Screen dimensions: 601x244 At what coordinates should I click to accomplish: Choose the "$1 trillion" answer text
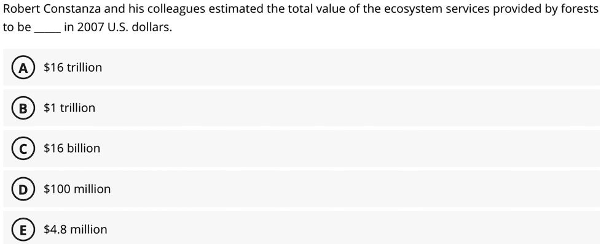[69, 108]
